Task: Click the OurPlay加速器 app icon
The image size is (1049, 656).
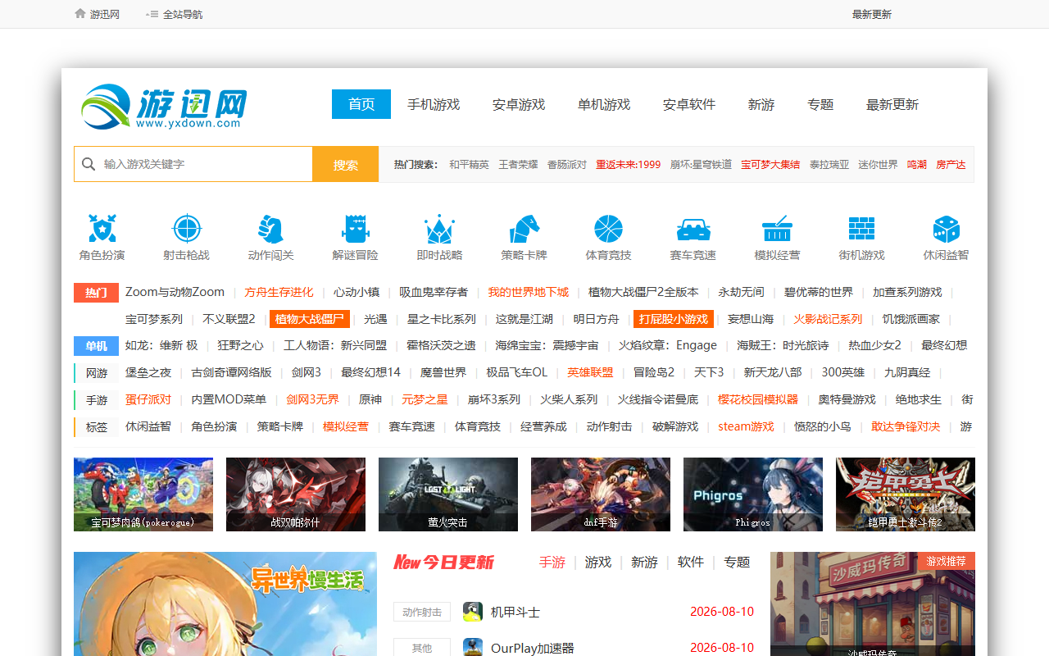Action: [473, 648]
